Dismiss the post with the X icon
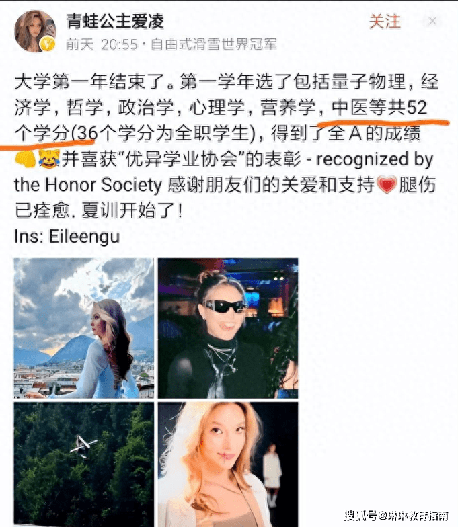458x527 pixels. (x=432, y=22)
